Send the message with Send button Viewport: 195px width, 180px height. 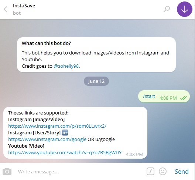[182, 172]
